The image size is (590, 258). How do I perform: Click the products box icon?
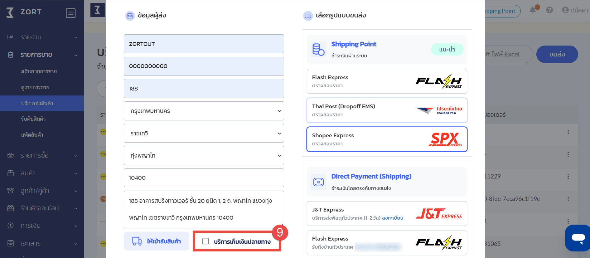[x=11, y=173]
